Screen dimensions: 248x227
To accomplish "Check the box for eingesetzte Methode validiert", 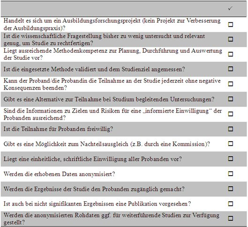I will point(231,69).
